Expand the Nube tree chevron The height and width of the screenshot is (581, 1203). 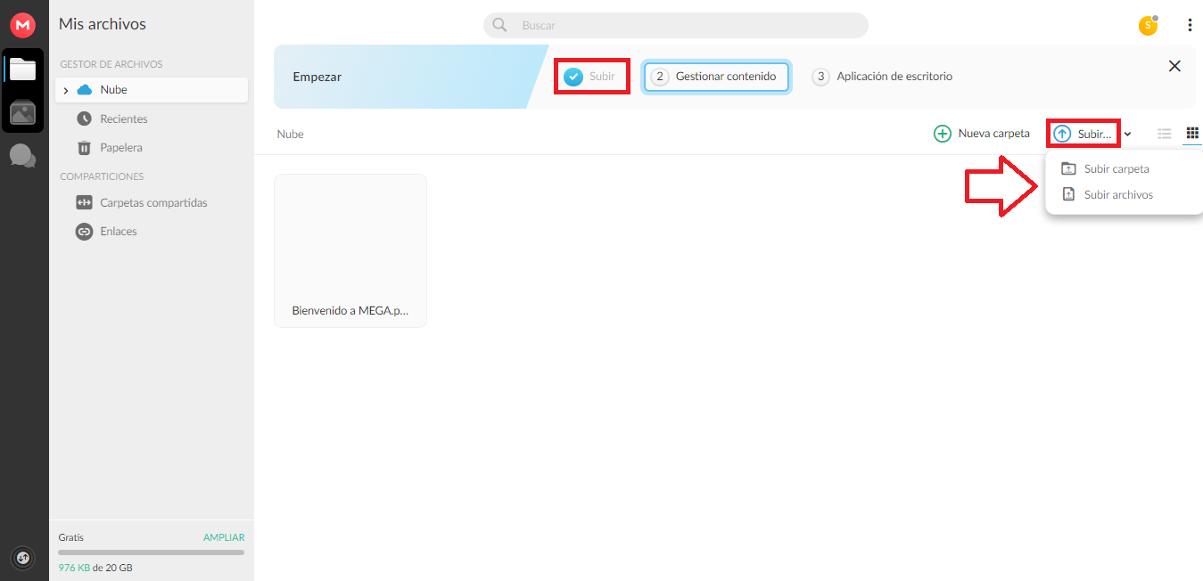coord(66,90)
